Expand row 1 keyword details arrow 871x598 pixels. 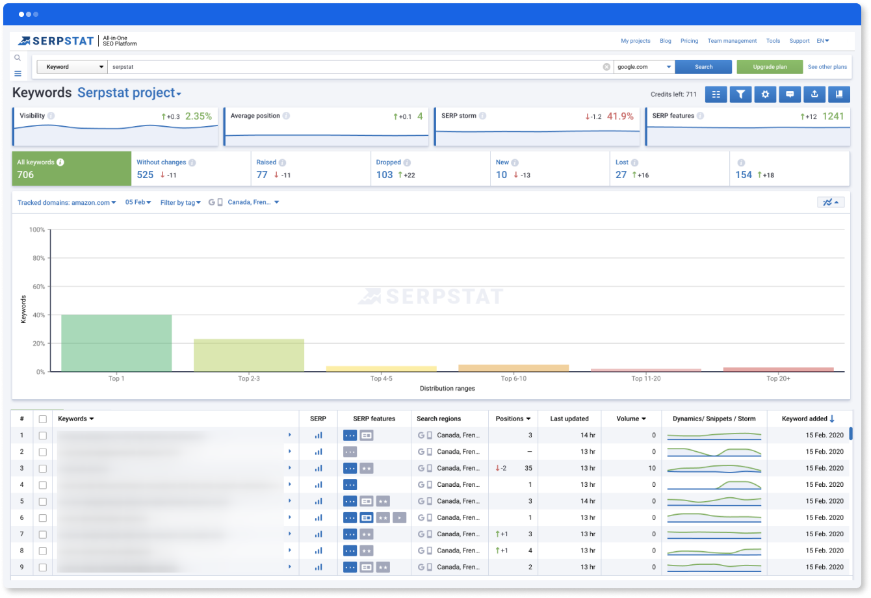click(x=290, y=435)
